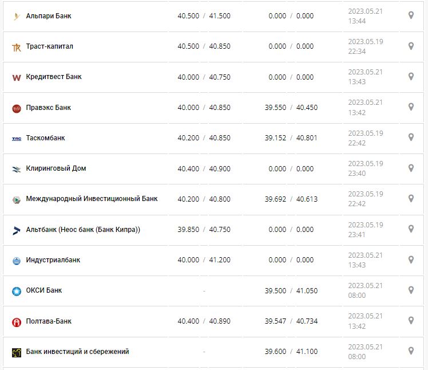Open the Таскомбанк map pin
Viewport: 428px width, 370px height.
point(410,137)
